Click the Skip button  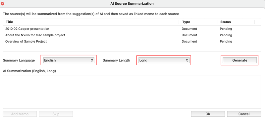(56, 114)
